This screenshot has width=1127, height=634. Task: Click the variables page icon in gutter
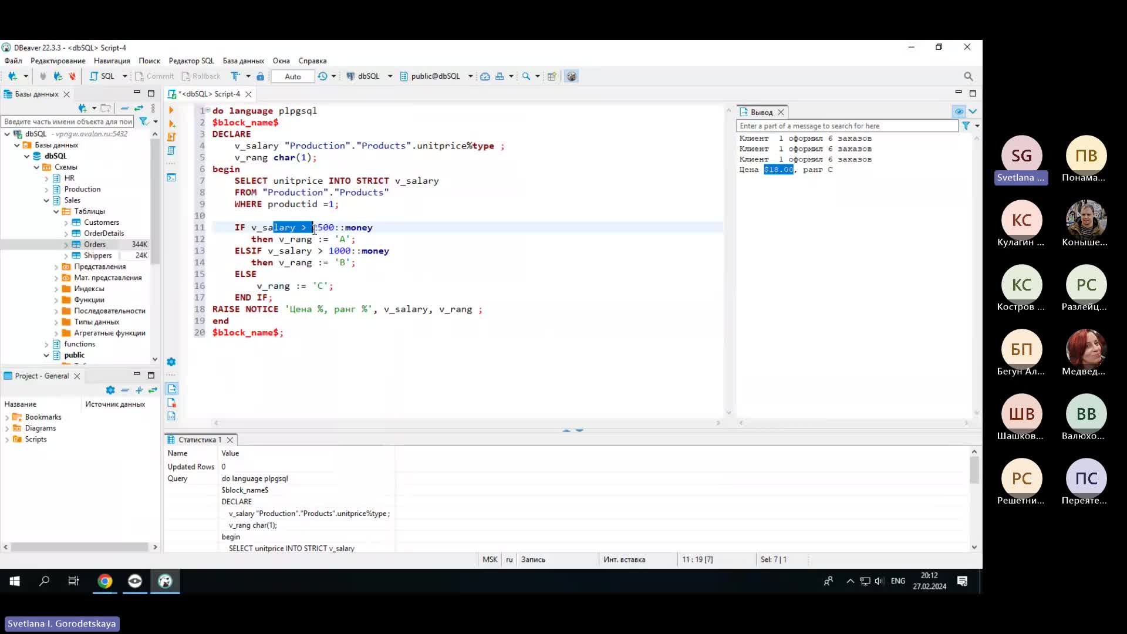(x=171, y=416)
